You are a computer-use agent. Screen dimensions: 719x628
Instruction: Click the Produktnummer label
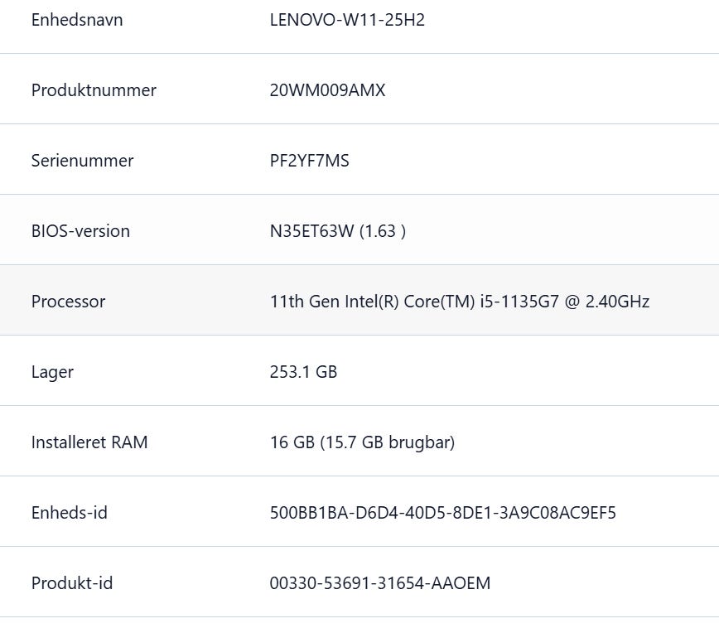(x=94, y=90)
